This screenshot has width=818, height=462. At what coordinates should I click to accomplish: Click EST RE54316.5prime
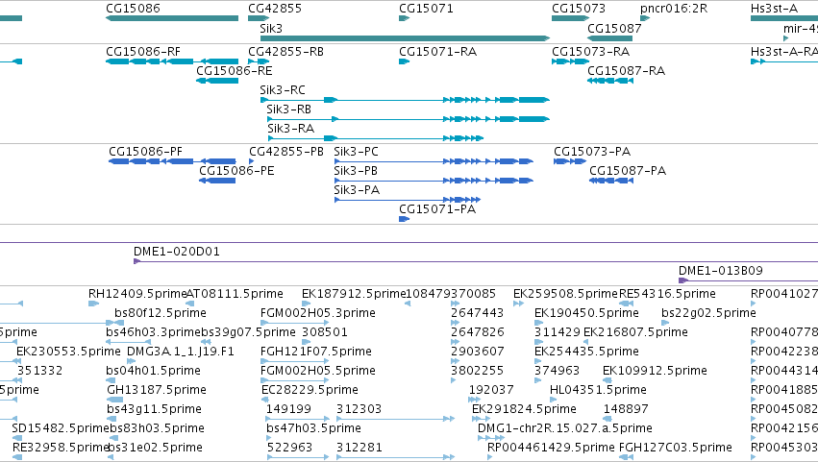tap(667, 294)
